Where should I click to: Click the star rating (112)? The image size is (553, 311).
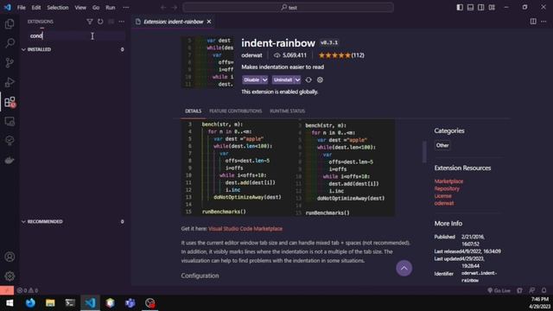tap(341, 55)
